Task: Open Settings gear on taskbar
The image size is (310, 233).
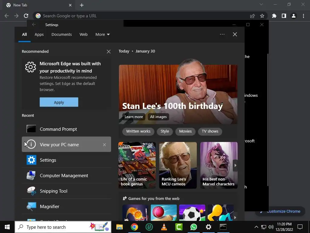Action: pyautogui.click(x=208, y=227)
